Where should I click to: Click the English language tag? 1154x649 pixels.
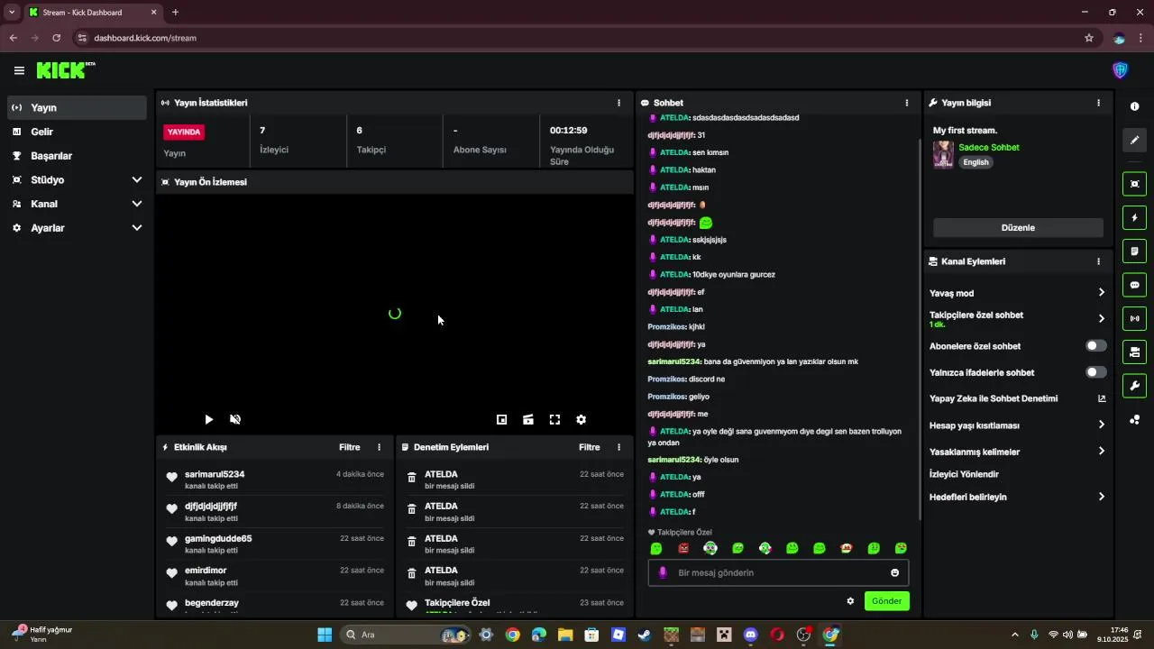click(x=975, y=162)
